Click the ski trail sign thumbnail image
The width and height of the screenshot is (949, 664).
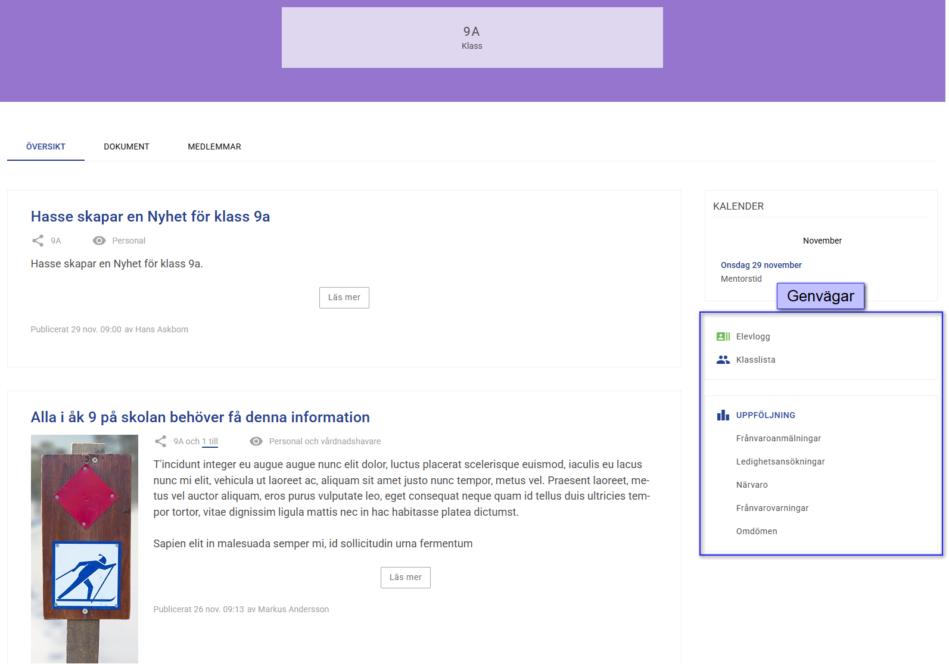tap(85, 549)
